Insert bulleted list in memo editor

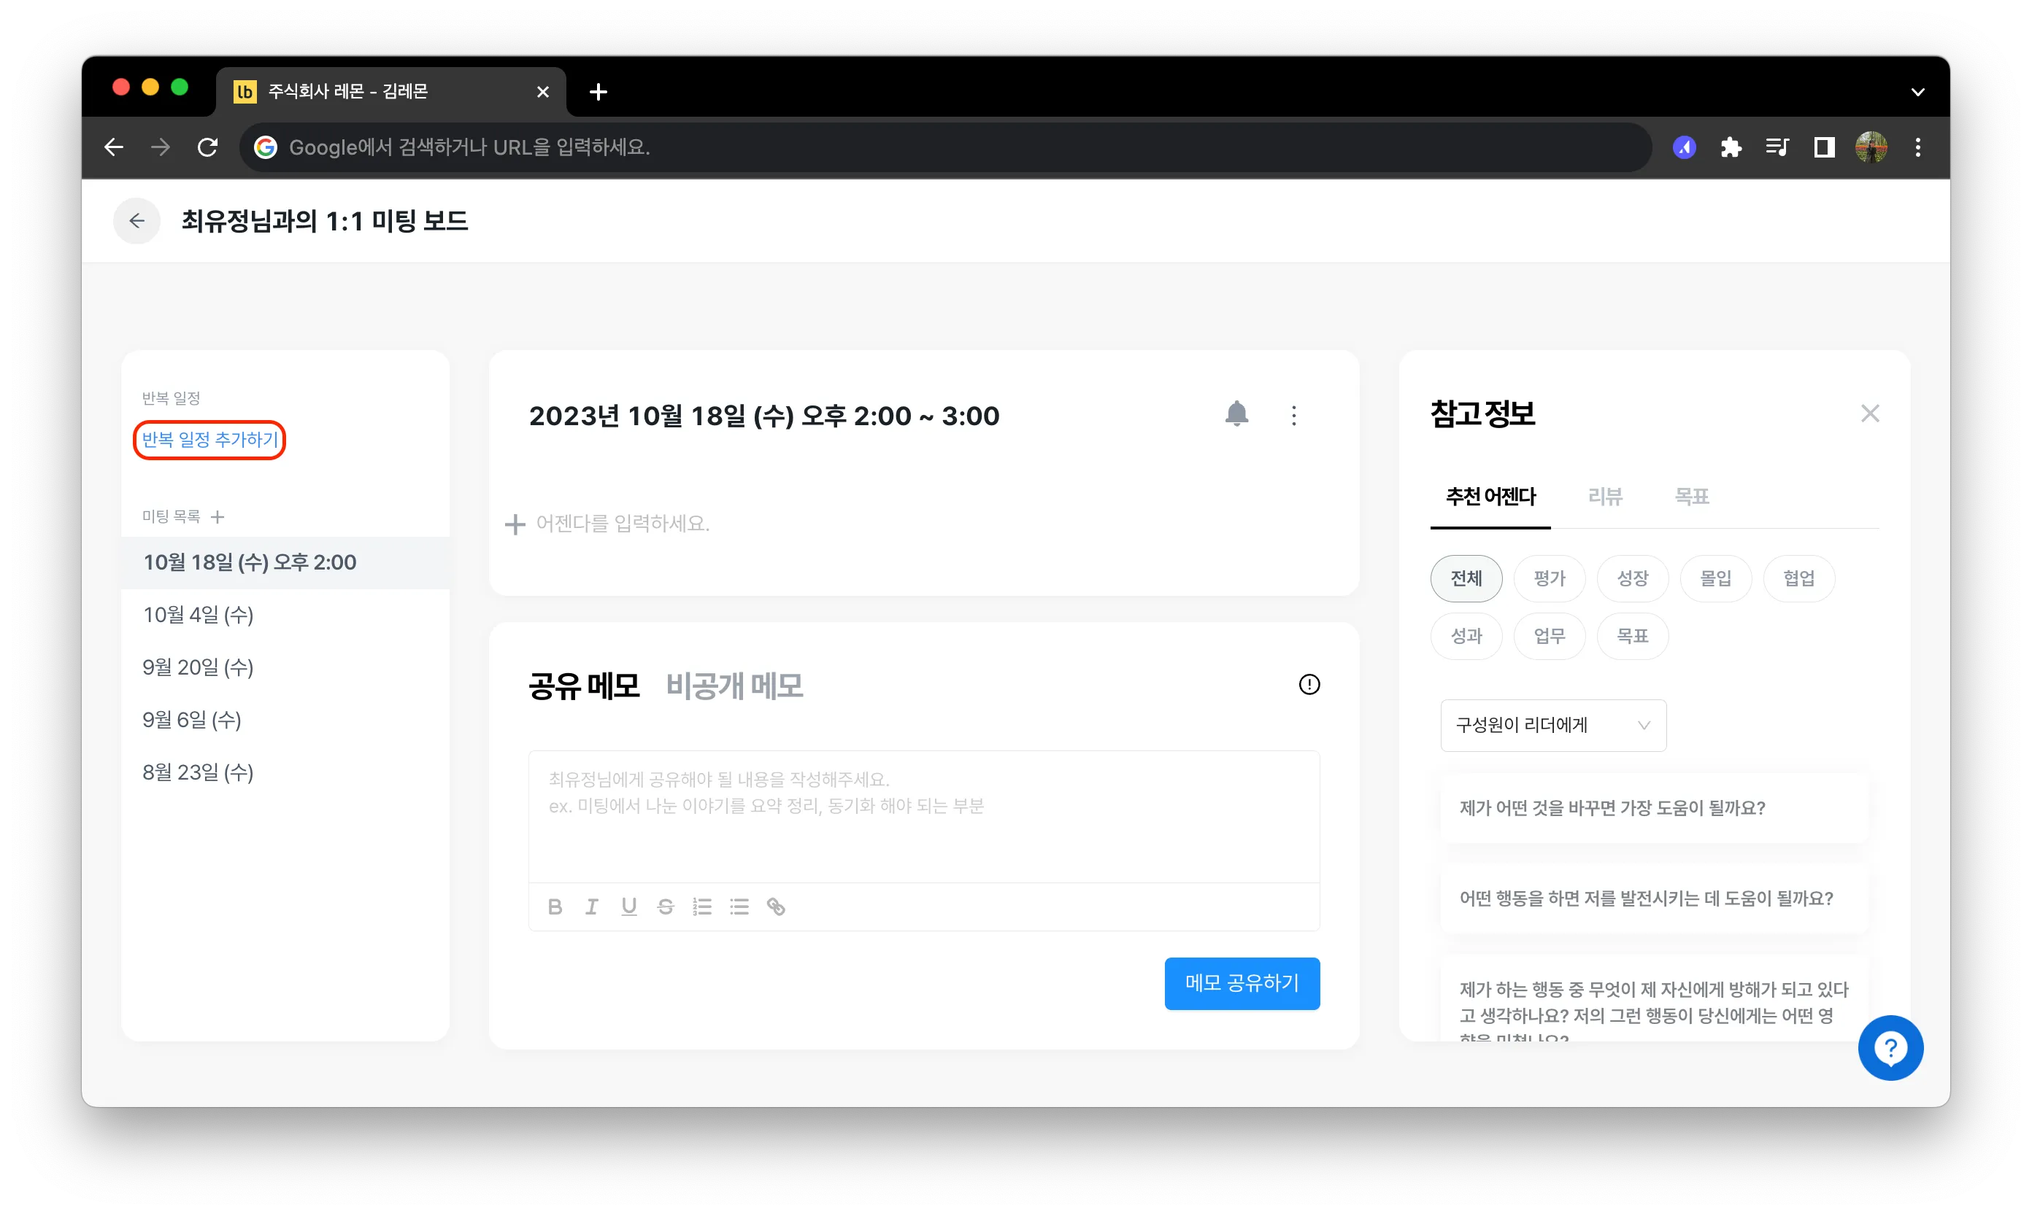click(739, 907)
